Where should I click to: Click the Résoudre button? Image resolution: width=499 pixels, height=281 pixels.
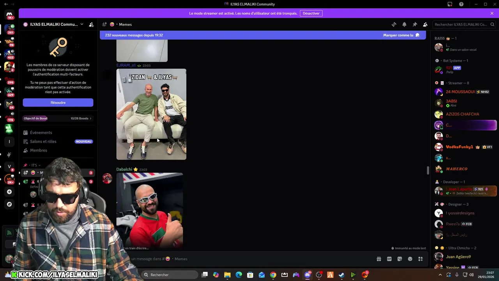58,103
